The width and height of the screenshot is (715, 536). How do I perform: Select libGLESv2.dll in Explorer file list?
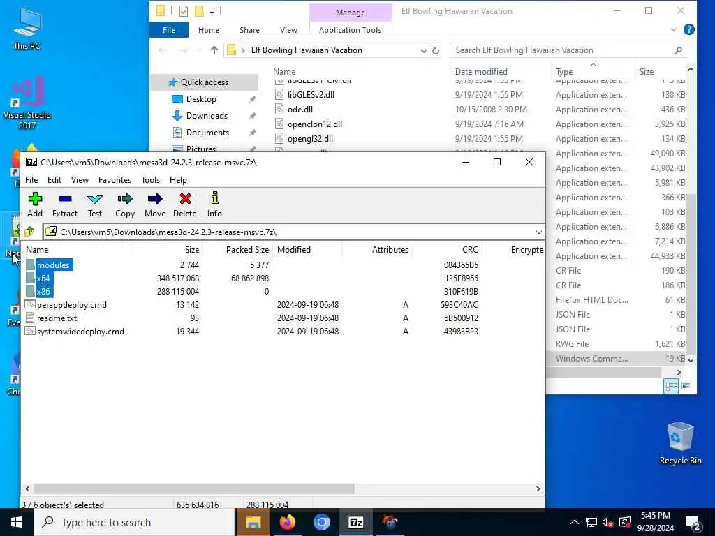coord(311,95)
